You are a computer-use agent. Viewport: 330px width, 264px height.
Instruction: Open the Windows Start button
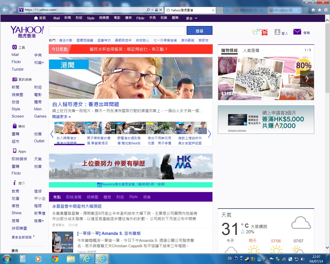[x=7, y=259]
